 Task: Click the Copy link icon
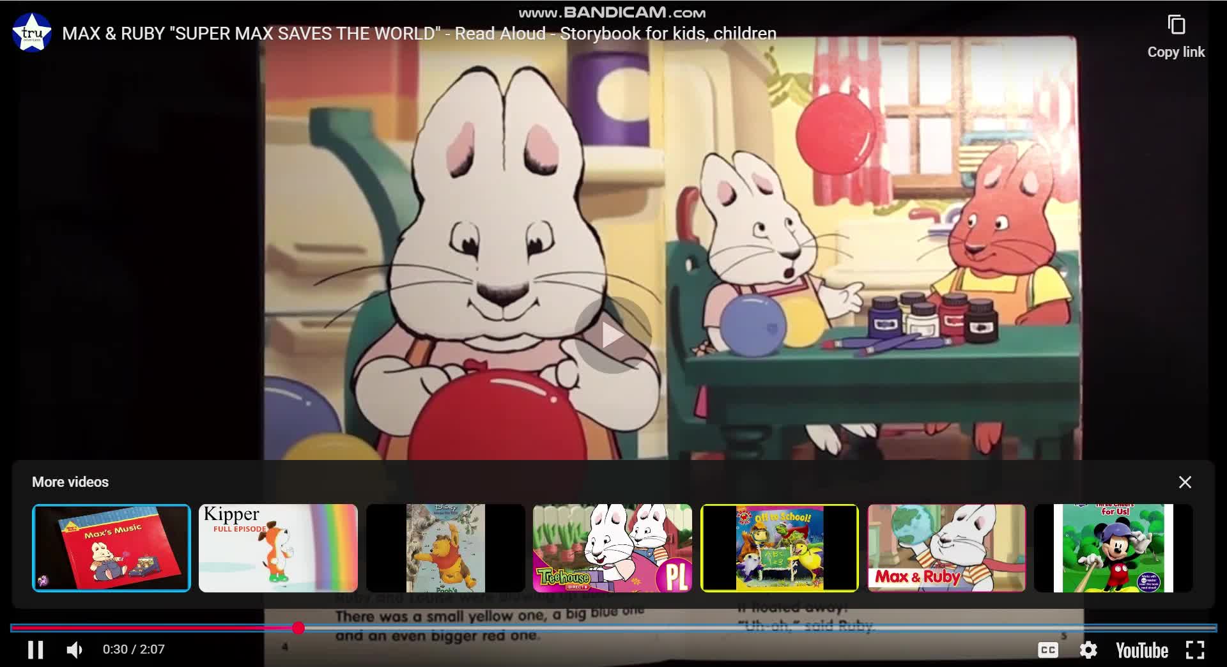pyautogui.click(x=1176, y=26)
